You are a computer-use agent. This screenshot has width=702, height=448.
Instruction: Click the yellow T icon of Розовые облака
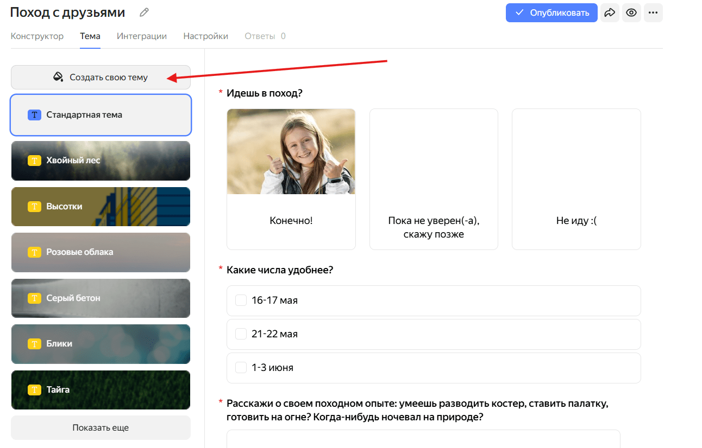(35, 252)
